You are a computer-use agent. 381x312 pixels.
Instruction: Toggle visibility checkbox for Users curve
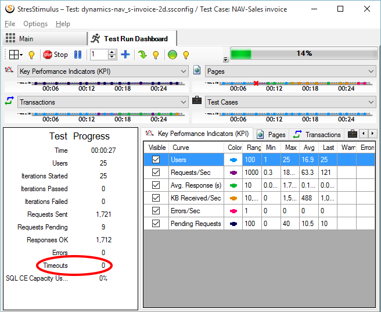[x=156, y=160]
